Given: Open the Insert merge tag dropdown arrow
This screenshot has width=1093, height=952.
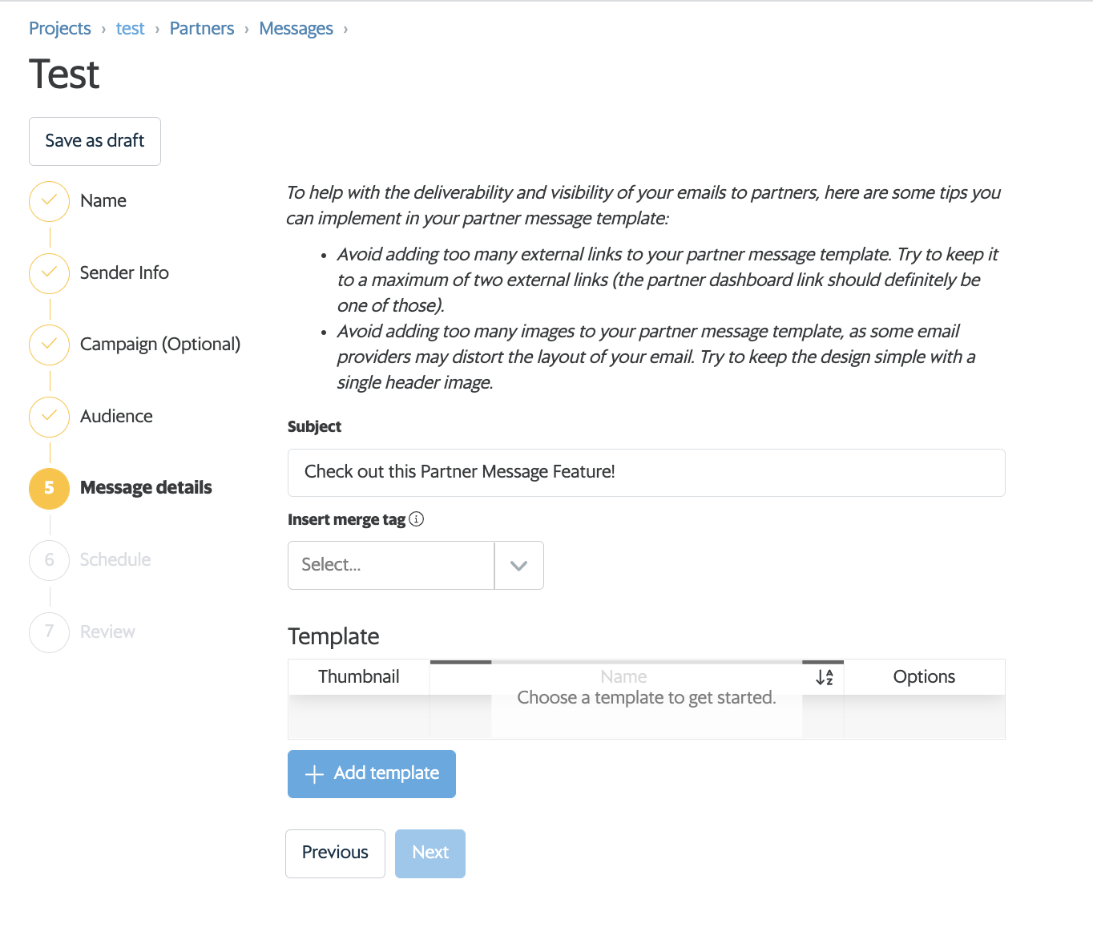Looking at the screenshot, I should (519, 566).
